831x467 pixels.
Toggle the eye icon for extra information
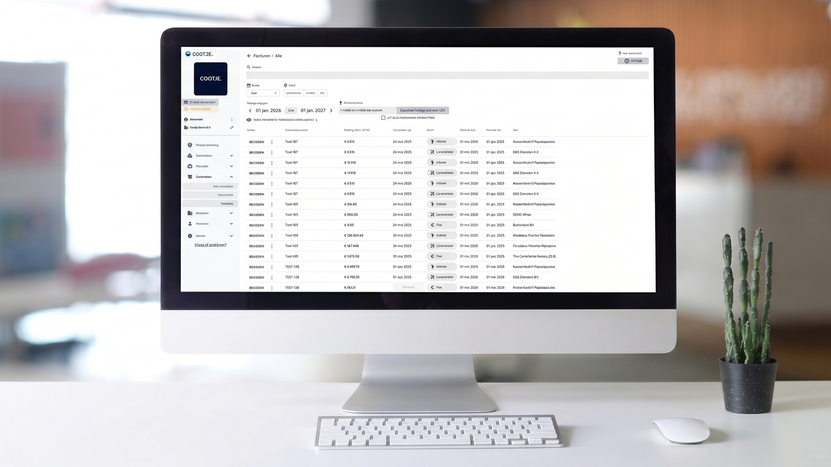(x=249, y=120)
